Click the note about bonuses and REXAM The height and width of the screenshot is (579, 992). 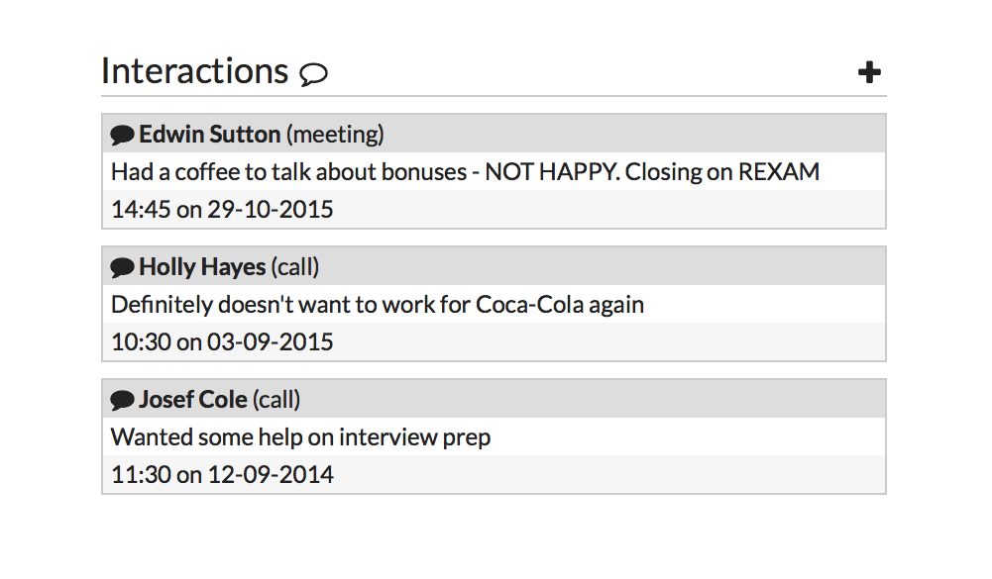tap(465, 171)
